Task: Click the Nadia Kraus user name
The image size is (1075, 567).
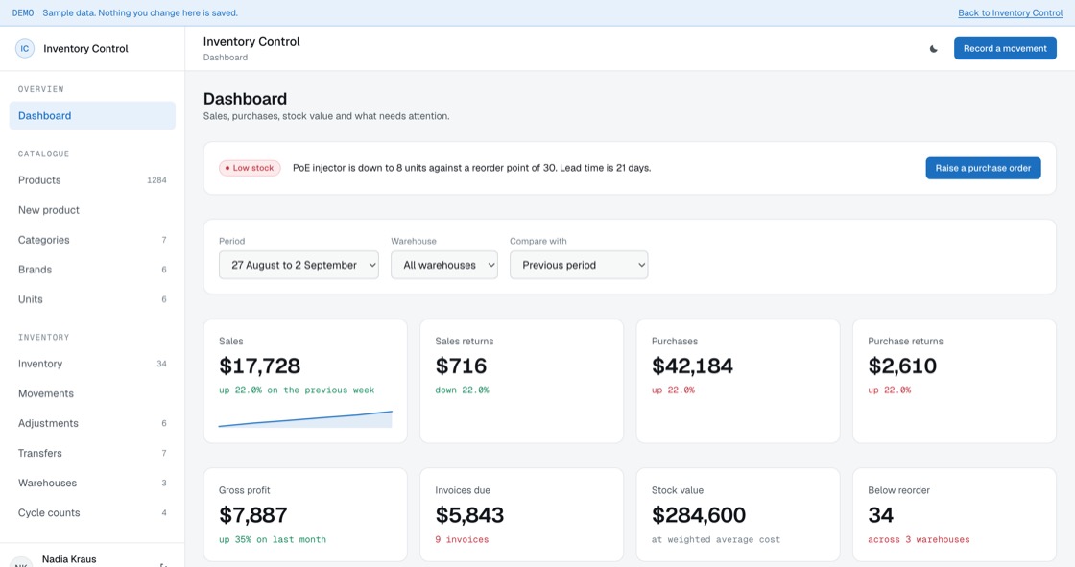Action: click(69, 559)
